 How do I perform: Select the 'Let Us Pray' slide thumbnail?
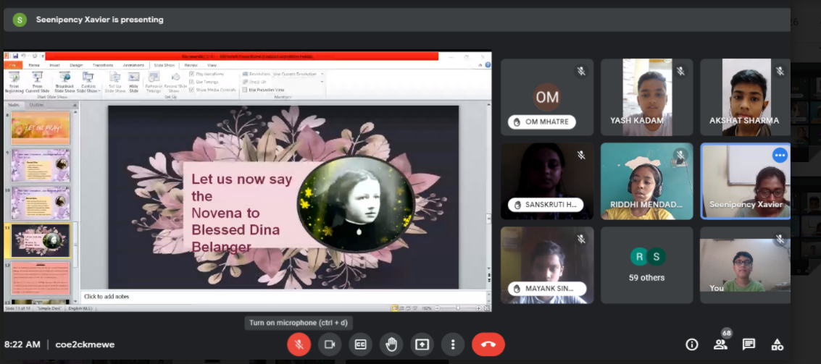point(41,128)
